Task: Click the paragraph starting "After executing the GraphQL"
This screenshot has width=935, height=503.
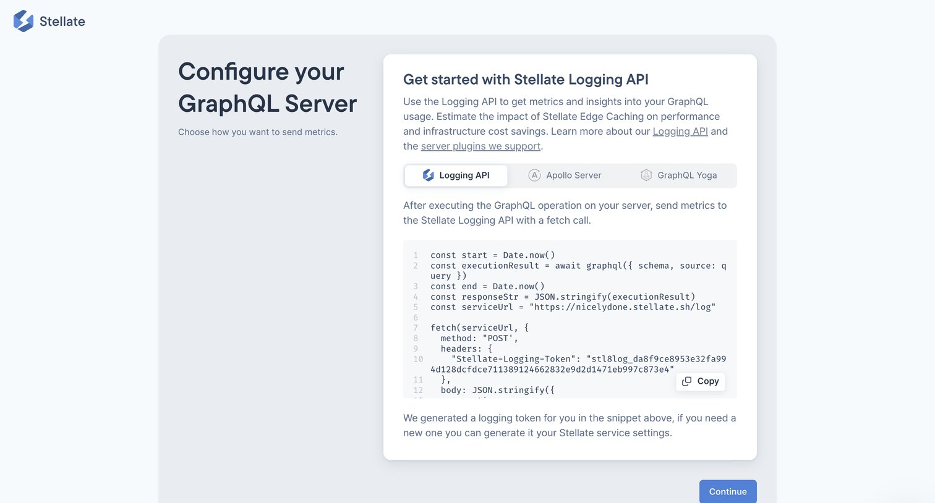Action: tap(565, 213)
